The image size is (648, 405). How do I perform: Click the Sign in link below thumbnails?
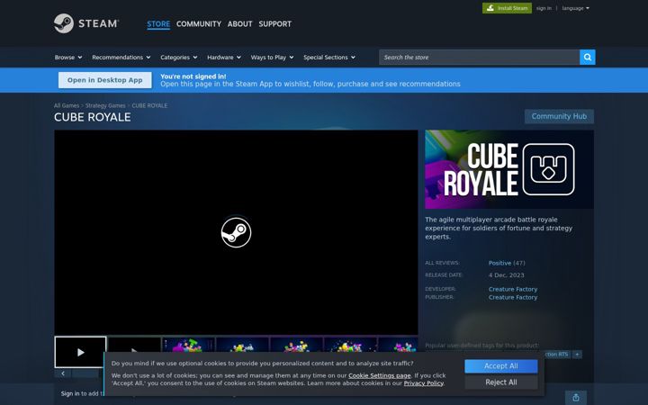[70, 393]
